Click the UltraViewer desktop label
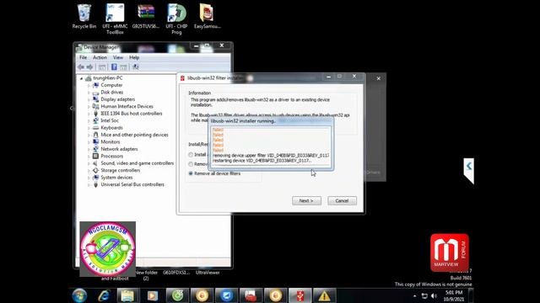The width and height of the screenshot is (540, 303). pyautogui.click(x=208, y=273)
